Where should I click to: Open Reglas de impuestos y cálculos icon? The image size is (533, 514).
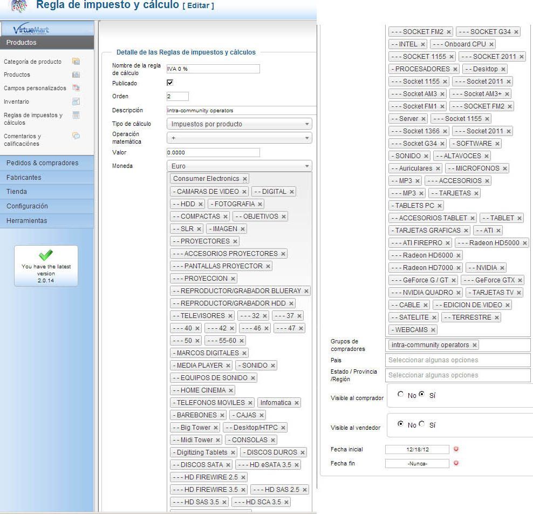[x=76, y=116]
